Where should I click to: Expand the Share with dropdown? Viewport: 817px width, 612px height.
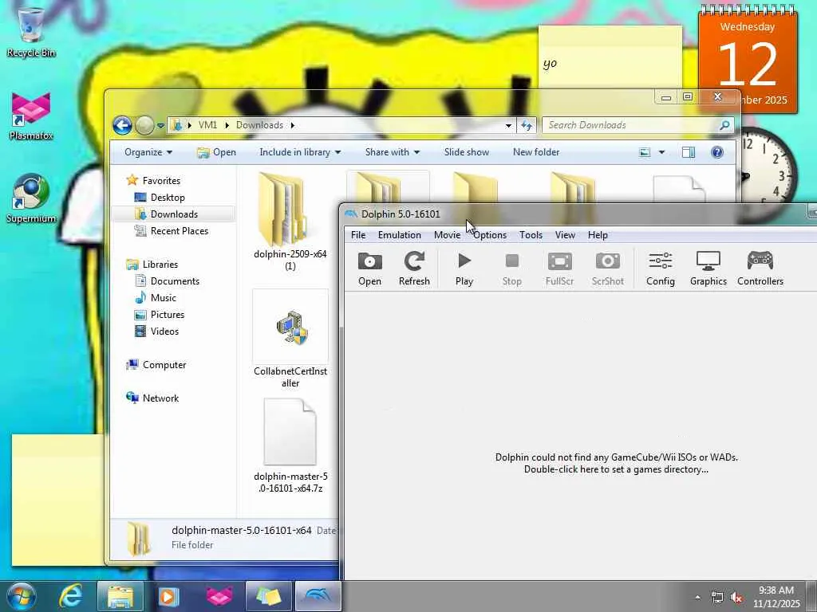393,152
